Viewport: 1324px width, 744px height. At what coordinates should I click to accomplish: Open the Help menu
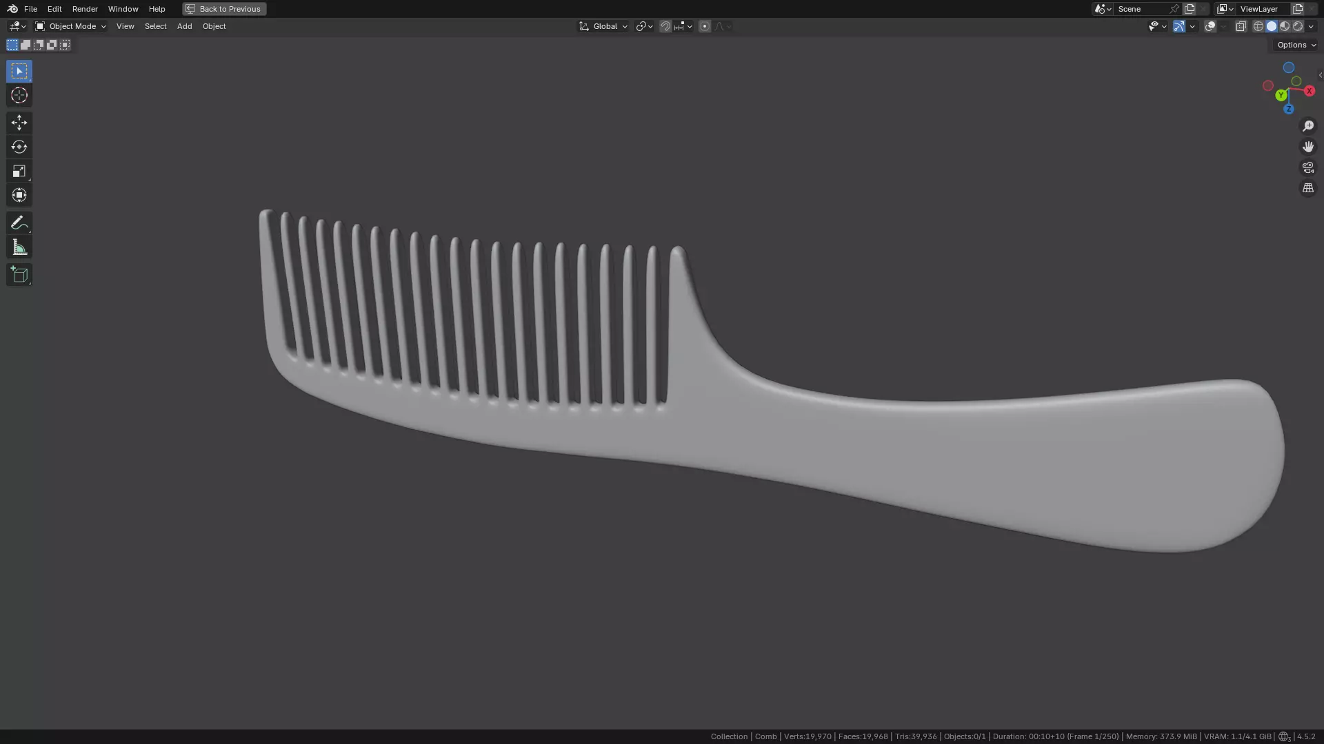[x=157, y=9]
